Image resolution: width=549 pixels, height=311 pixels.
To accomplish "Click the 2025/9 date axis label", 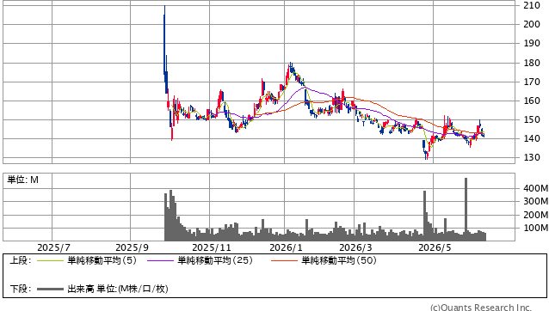I will [x=132, y=247].
